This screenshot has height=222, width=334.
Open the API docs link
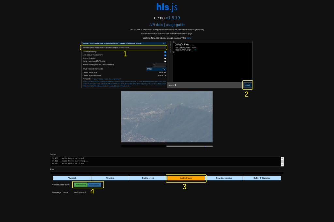pos(156,25)
